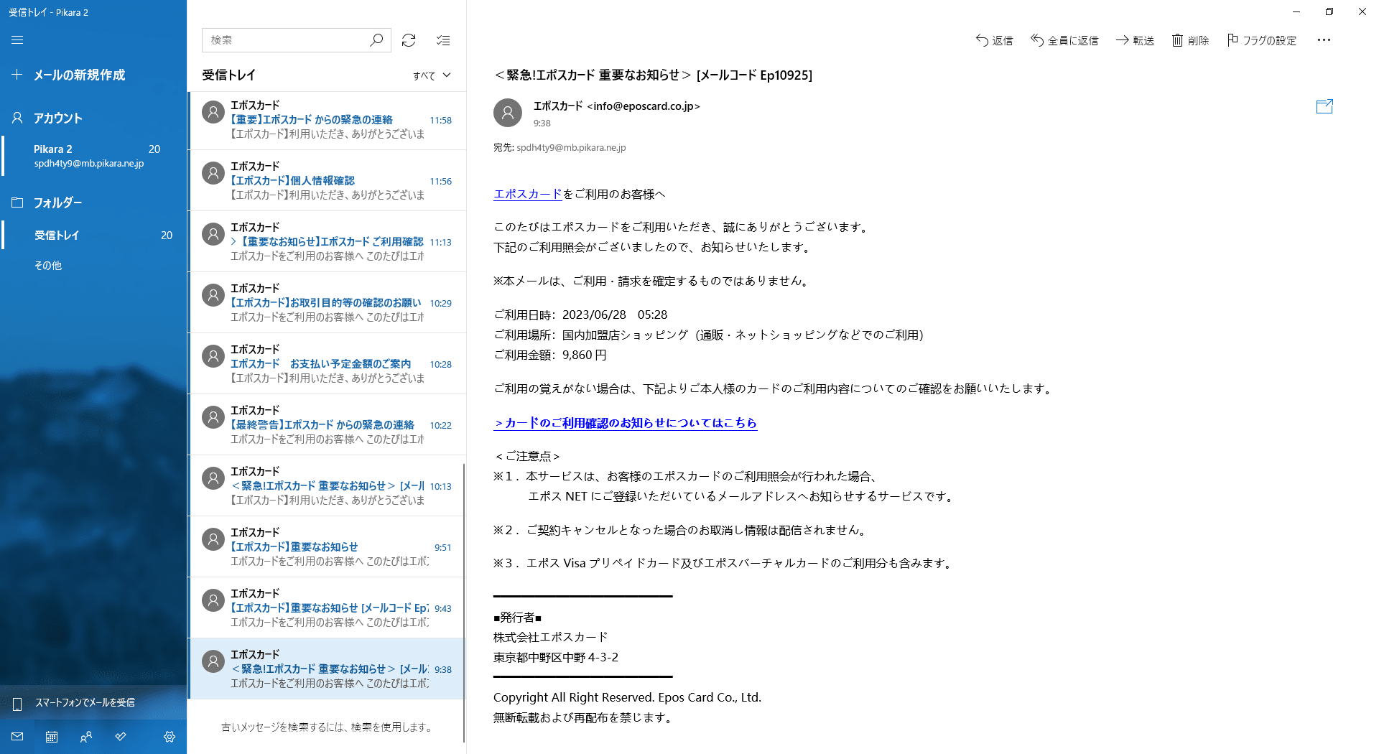Viewport: 1379px width, 754px height.
Task: Select the 受信トレイ folder in sidebar
Action: click(x=93, y=235)
